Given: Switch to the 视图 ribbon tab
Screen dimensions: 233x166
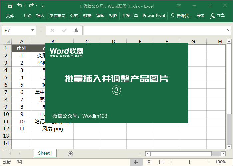Looking at the screenshot, I should pos(113,15).
